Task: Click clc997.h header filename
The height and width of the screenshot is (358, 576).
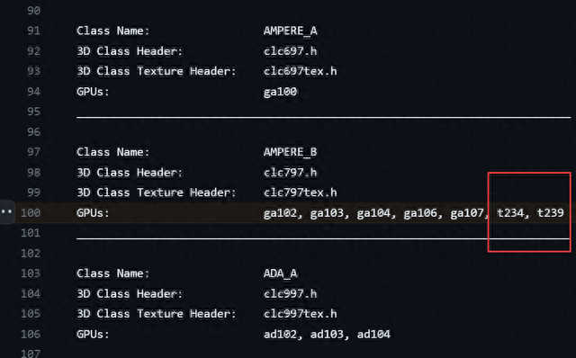Action: tap(290, 294)
